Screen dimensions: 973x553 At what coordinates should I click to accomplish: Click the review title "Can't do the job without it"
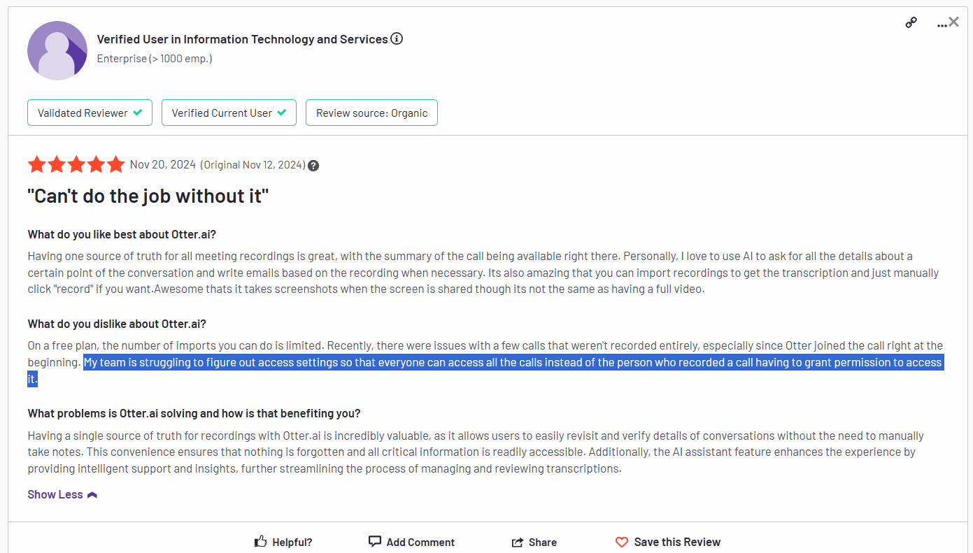tap(148, 196)
